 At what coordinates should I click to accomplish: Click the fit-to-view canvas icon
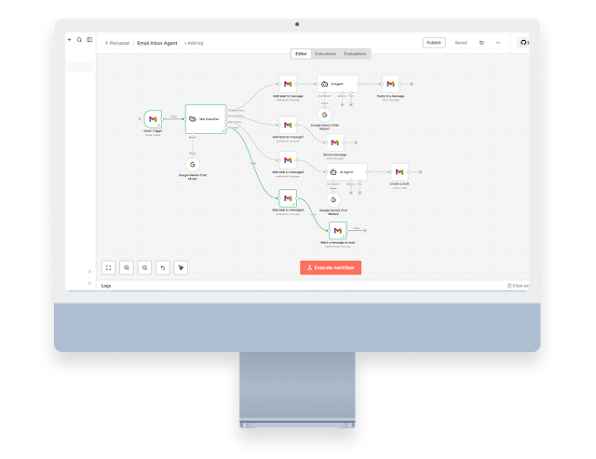pyautogui.click(x=108, y=267)
